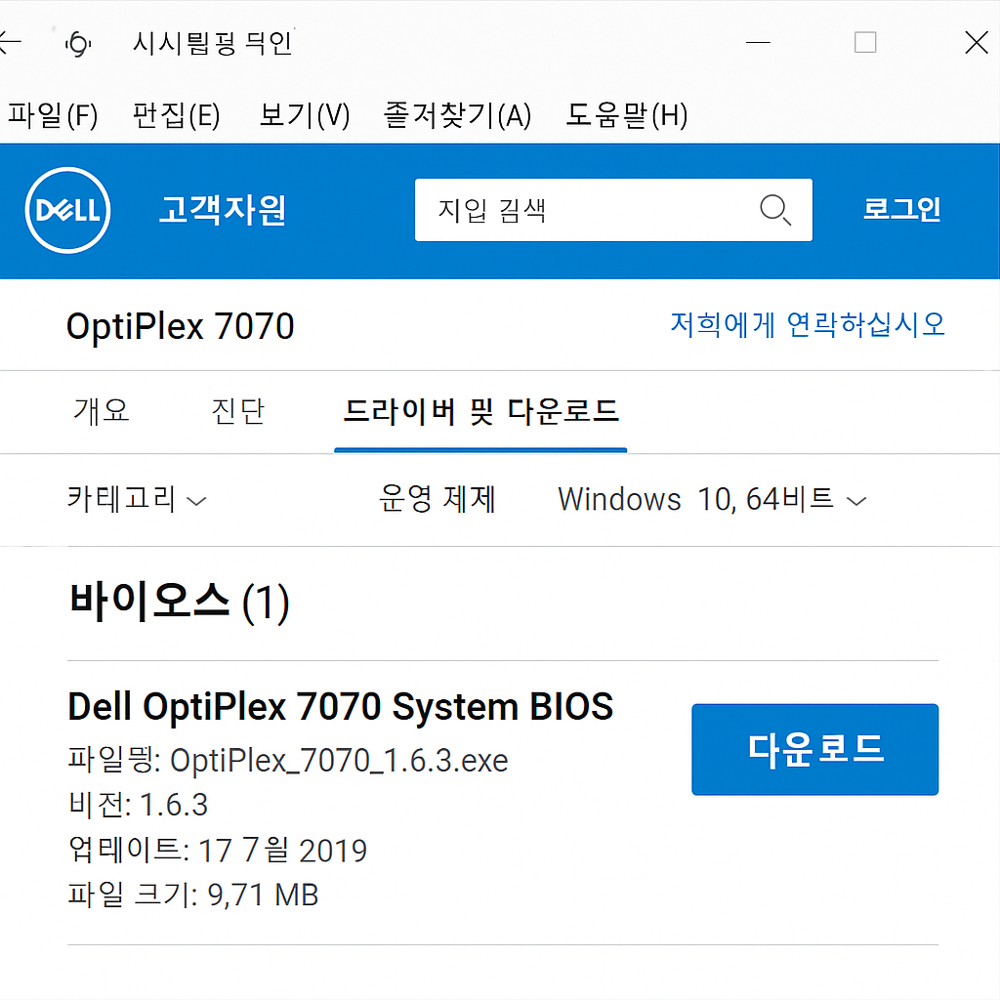Click the magnifier search icon
Screen dimensions: 1000x1000
775,210
